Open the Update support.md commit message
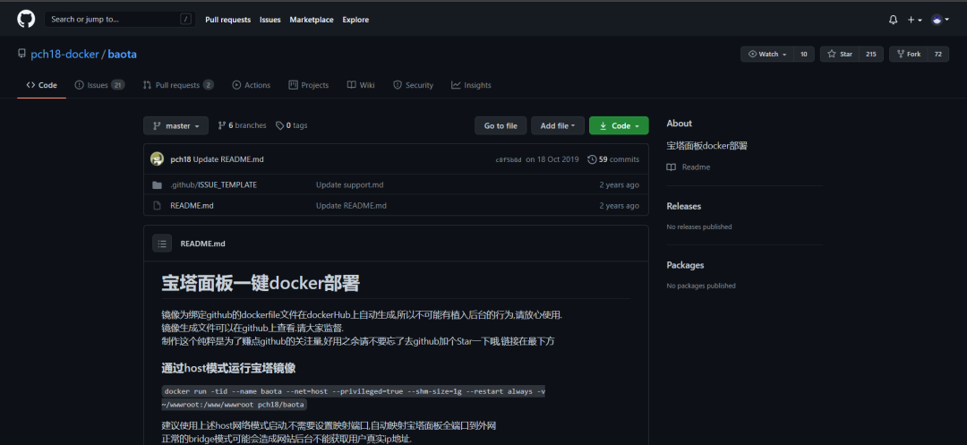 pyautogui.click(x=350, y=185)
